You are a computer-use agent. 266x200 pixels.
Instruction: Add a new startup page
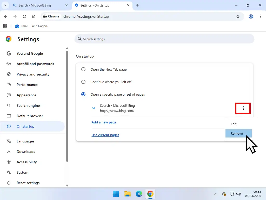(104, 122)
